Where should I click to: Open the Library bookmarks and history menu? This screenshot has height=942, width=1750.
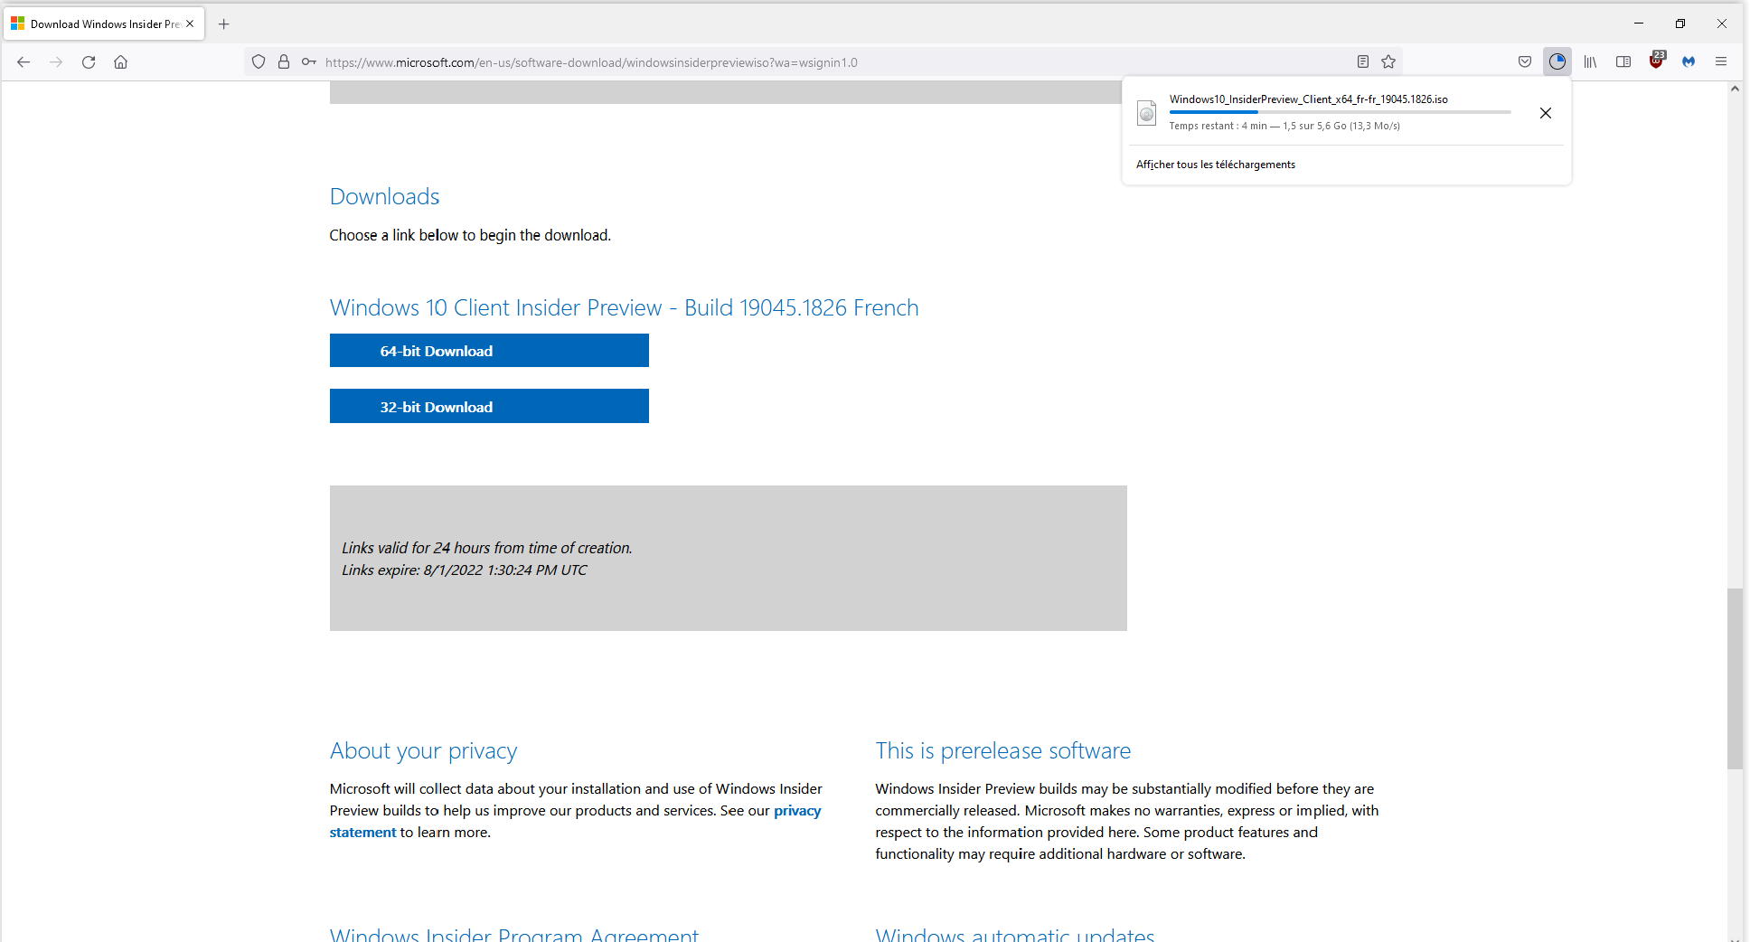[1590, 62]
